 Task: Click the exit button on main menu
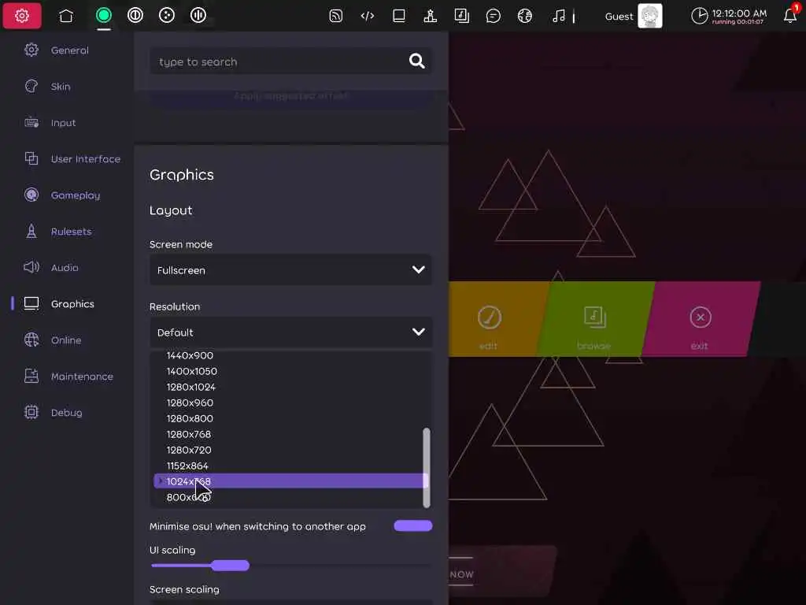pos(701,319)
